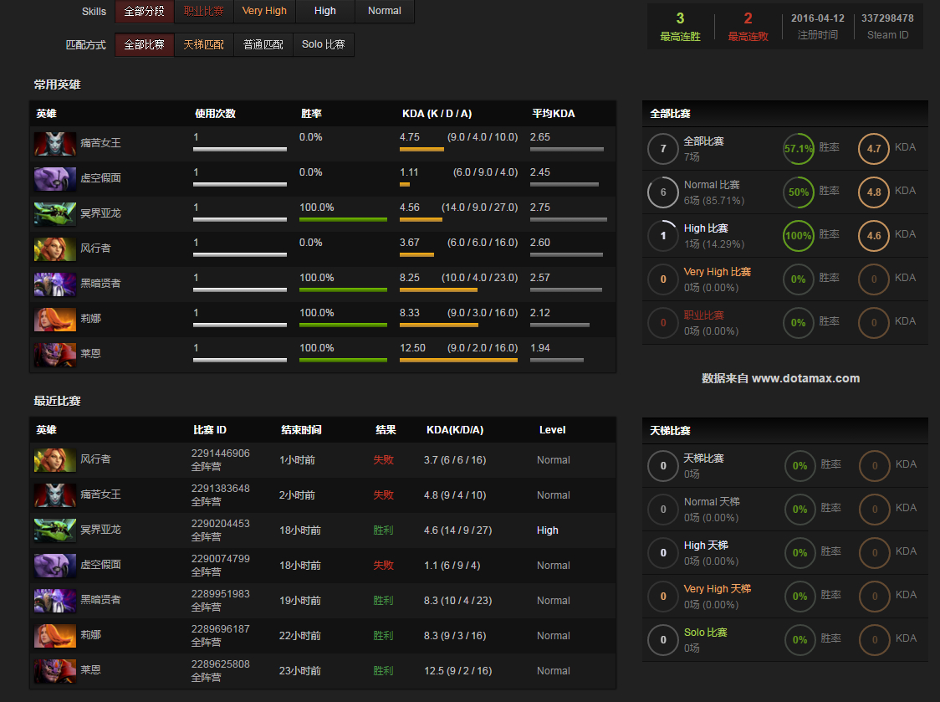Click the 莱恩 hero icon in common heroes
The width and height of the screenshot is (940, 702).
click(55, 355)
